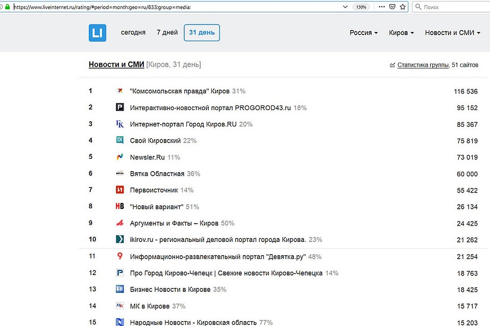Click the Newsler.Ru favicon
The width and height of the screenshot is (490, 326).
click(119, 156)
